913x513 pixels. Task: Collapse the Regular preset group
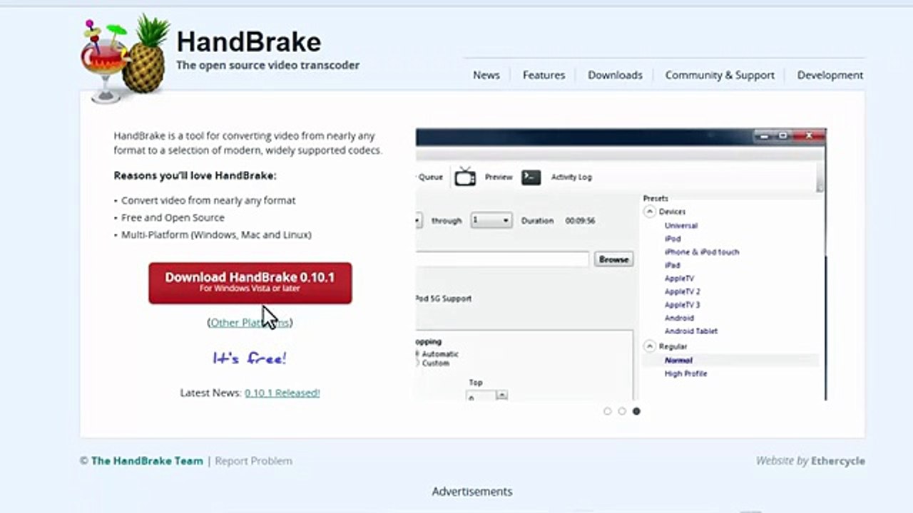pyautogui.click(x=650, y=346)
